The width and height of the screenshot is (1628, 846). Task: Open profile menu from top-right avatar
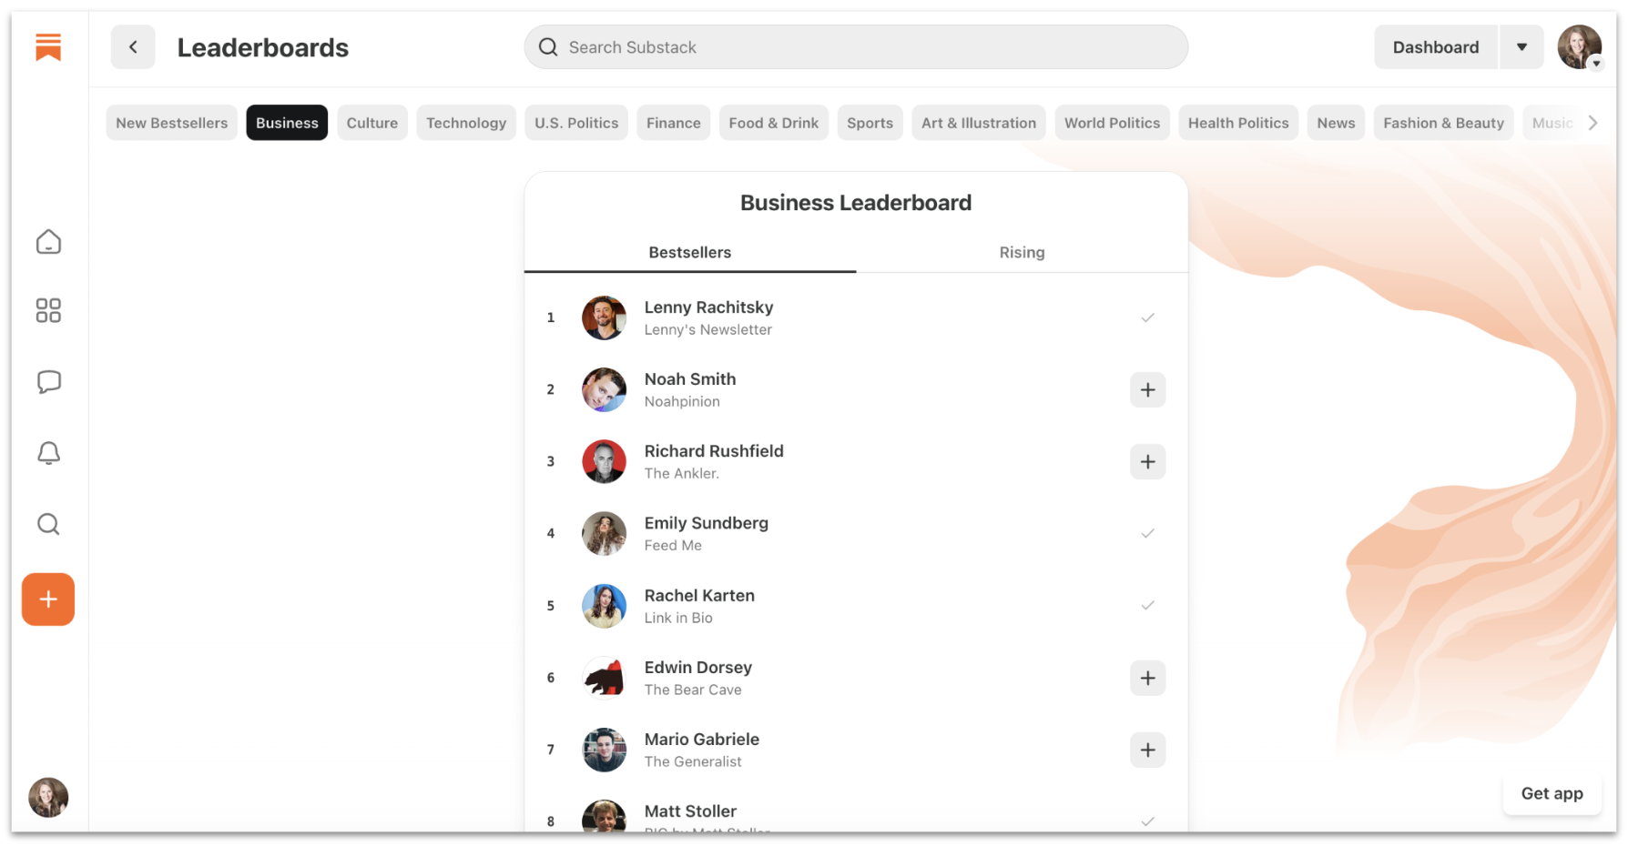1579,47
